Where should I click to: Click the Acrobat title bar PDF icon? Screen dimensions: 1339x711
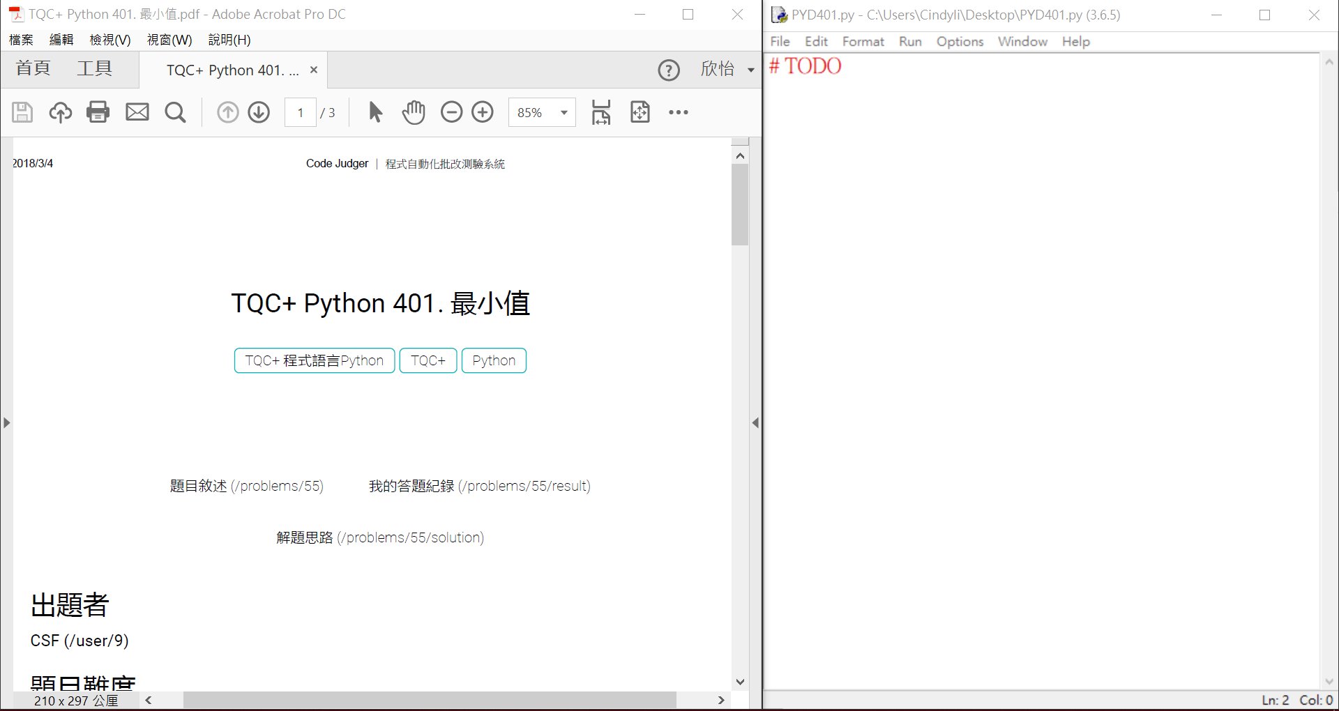[x=16, y=14]
